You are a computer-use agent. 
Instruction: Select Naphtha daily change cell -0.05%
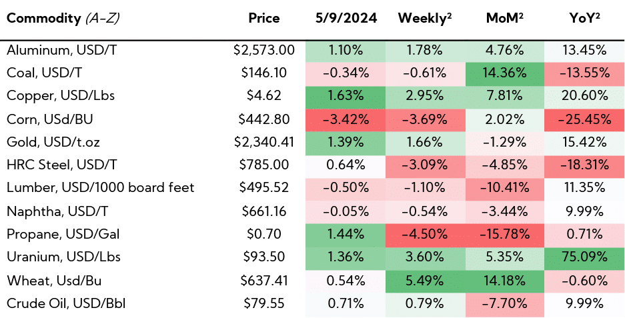345,211
